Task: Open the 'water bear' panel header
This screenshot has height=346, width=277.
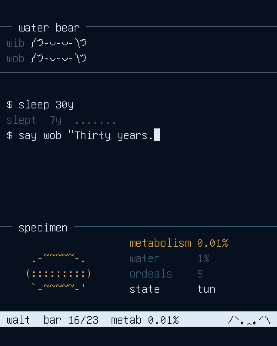Action: [49, 28]
